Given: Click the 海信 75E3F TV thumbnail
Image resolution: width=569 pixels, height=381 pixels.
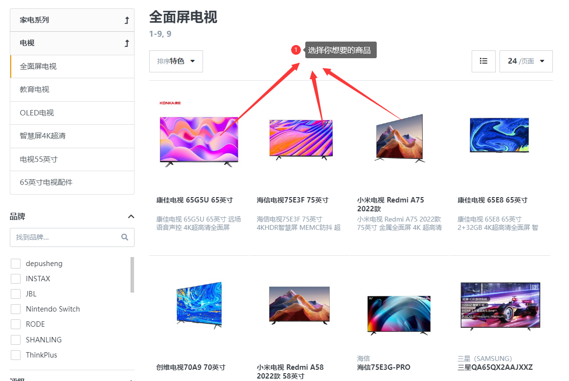Looking at the screenshot, I should 301,140.
